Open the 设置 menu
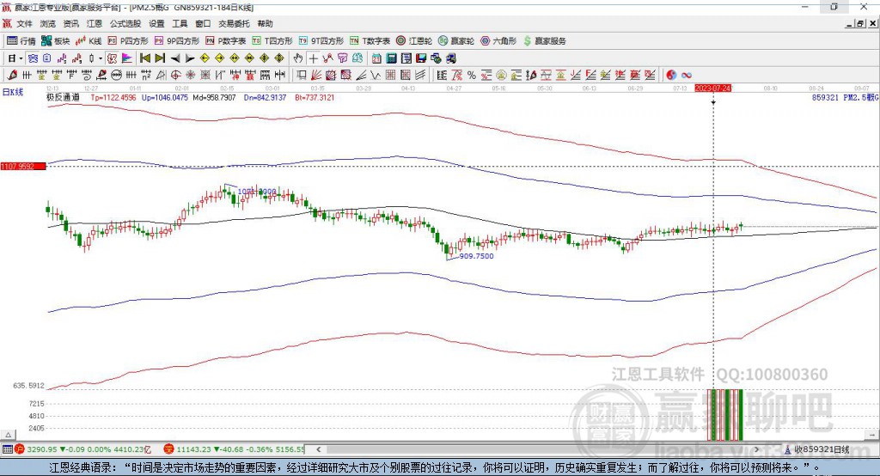Viewport: 880px width, 476px height. 156,23
